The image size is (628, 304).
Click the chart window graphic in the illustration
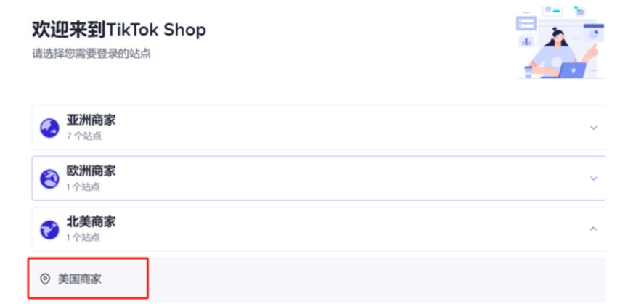[595, 34]
